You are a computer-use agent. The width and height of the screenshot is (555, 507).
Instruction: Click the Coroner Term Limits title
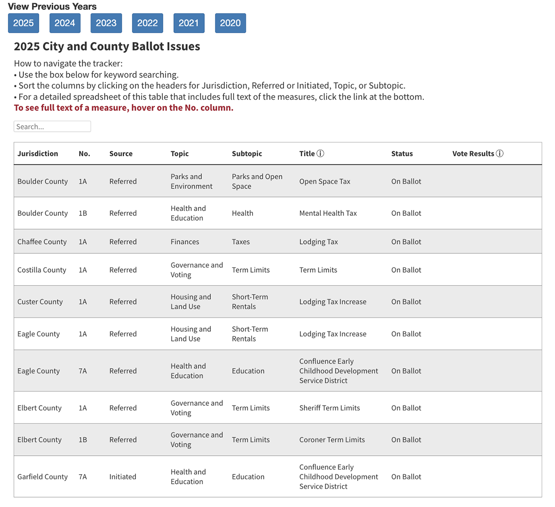tap(332, 440)
